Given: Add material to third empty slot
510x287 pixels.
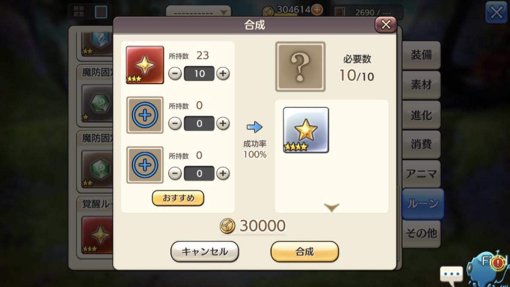Looking at the screenshot, I should [x=145, y=165].
